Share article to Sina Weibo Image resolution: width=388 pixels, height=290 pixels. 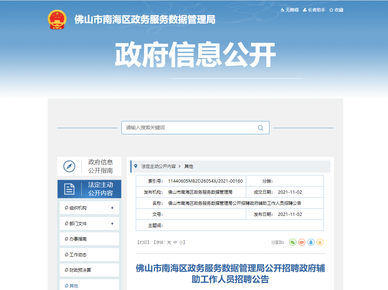[302, 242]
